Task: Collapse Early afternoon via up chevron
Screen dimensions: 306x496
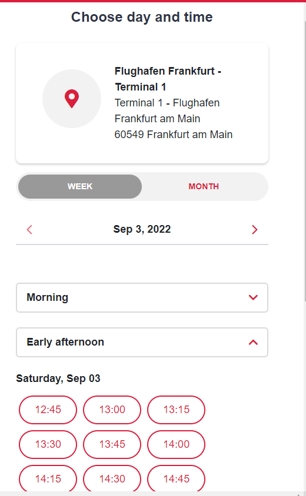Action: (x=253, y=342)
